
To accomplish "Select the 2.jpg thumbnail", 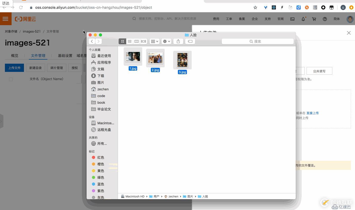I will point(155,58).
